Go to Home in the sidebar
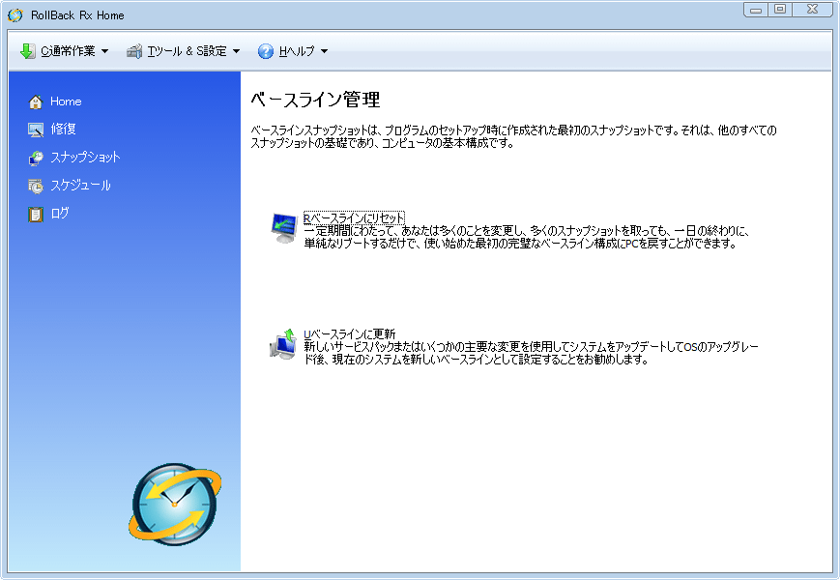 point(66,101)
